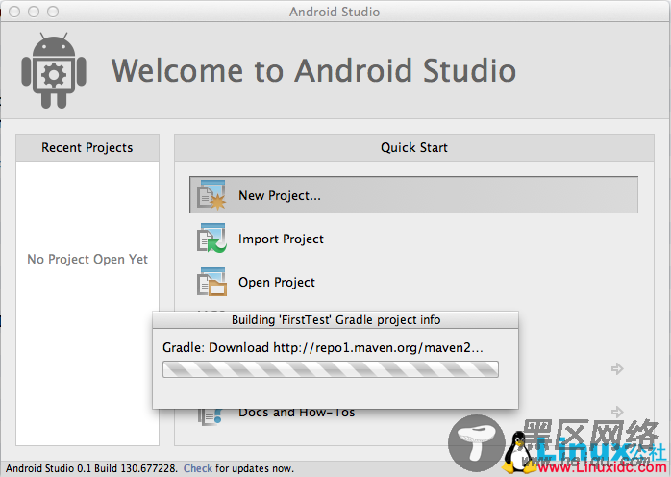Click the red close window button
This screenshot has height=477, width=671.
(14, 12)
